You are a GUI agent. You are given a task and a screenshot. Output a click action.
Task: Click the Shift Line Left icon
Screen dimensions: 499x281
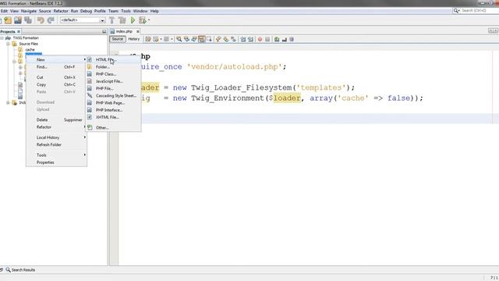click(243, 39)
